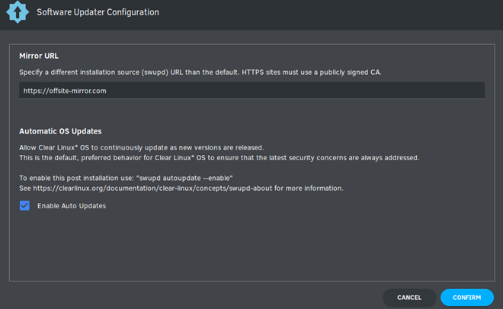Click the swupd autoupdate --enable command text
503x309 pixels.
(x=184, y=179)
